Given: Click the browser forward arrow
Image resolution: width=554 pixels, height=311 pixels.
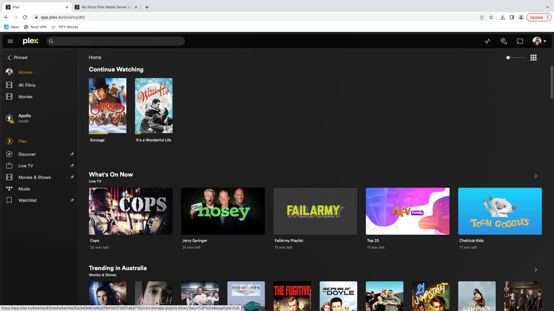Looking at the screenshot, I should click(x=15, y=17).
